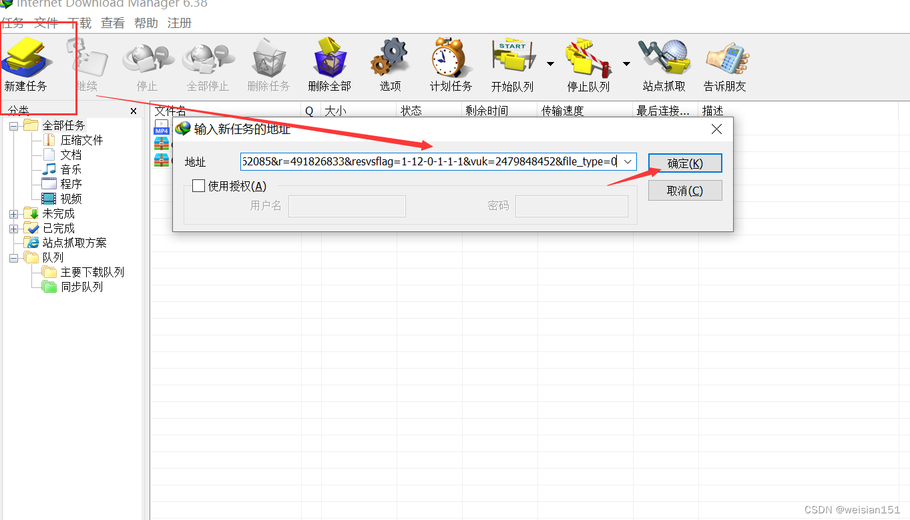Close the 分类 categories panel
This screenshot has height=520, width=910.
pyautogui.click(x=134, y=111)
